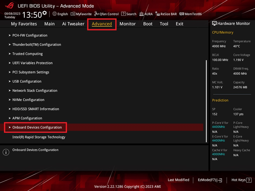Click the Hardware Monitor display icon
255x191 pixels.
click(214, 23)
